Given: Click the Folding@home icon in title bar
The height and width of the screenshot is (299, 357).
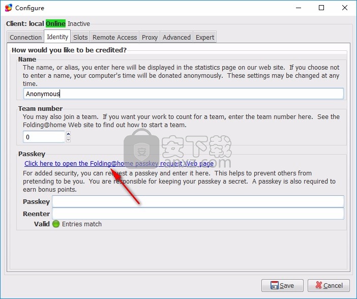Looking at the screenshot, I should point(9,8).
